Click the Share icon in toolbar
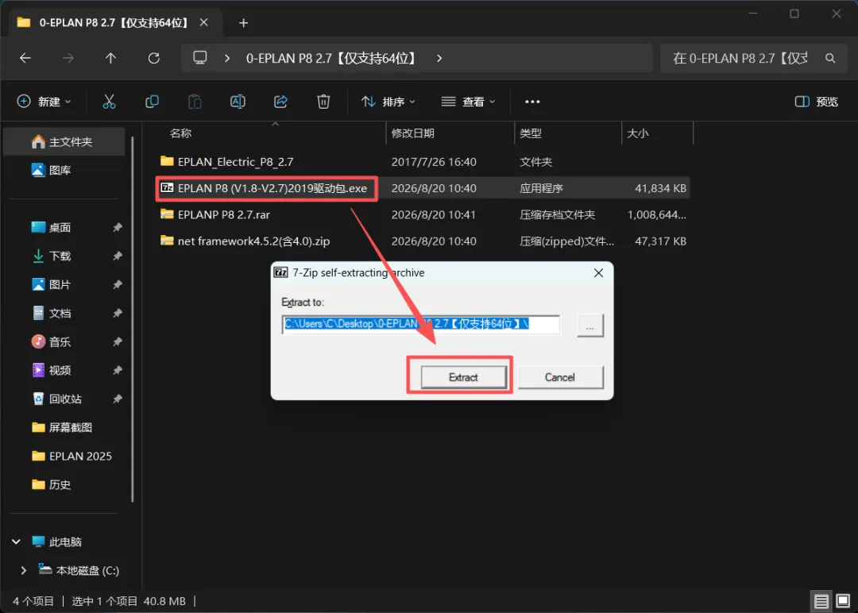Image resolution: width=858 pixels, height=613 pixels. coord(280,102)
